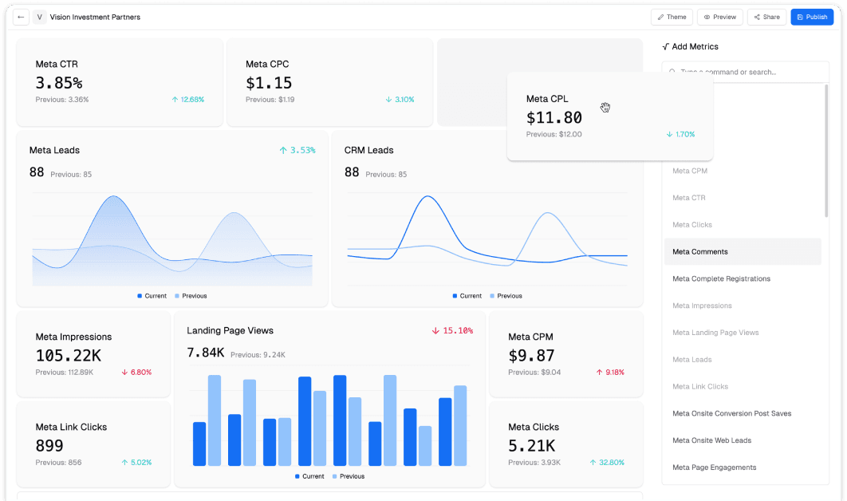Click the Add Metrics header icon
Viewport: 847px width, 501px height.
(665, 47)
